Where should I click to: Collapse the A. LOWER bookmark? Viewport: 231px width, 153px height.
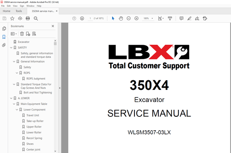pos(11,98)
